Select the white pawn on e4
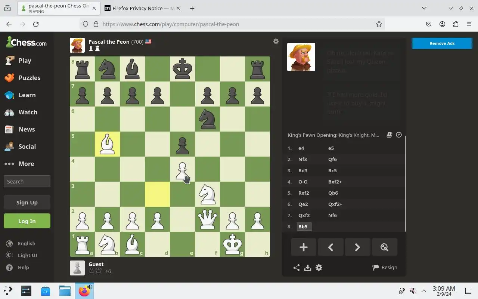478x299 pixels. [182, 169]
